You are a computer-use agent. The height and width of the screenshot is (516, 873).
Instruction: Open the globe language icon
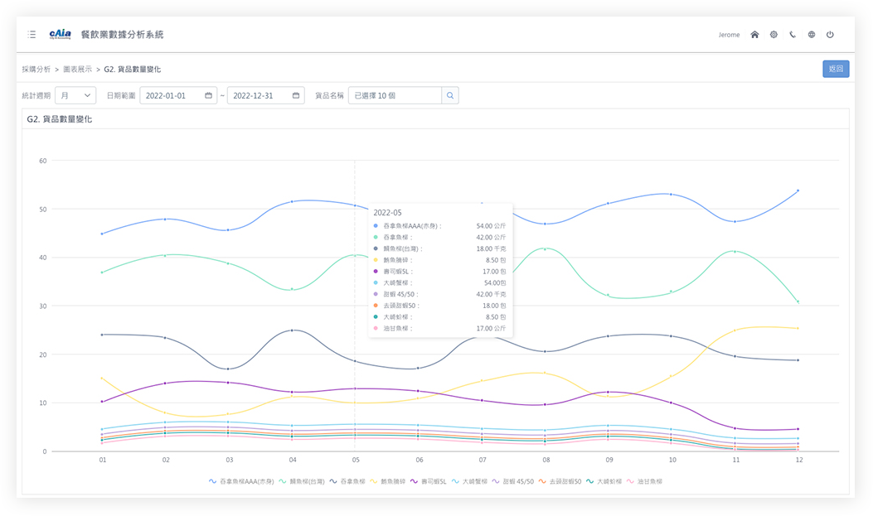pyautogui.click(x=811, y=35)
